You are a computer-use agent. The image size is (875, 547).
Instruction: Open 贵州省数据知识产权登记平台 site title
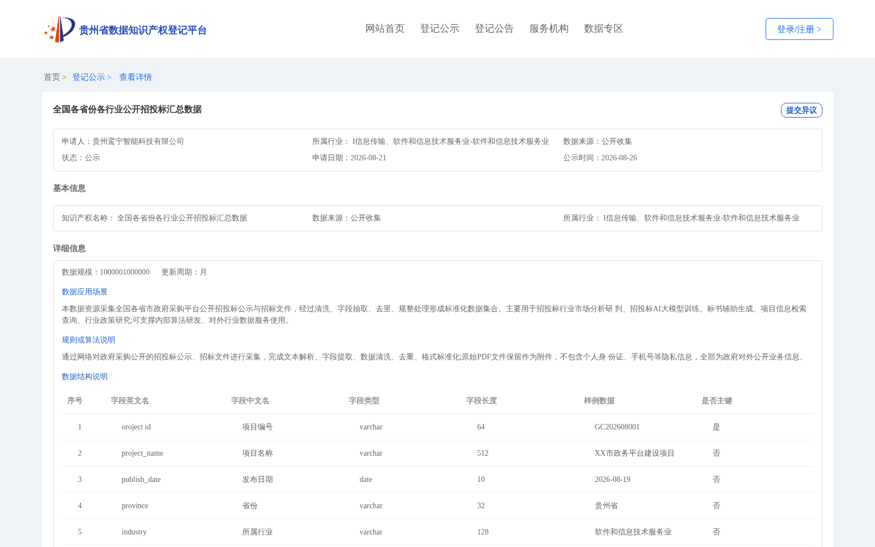pyautogui.click(x=143, y=30)
